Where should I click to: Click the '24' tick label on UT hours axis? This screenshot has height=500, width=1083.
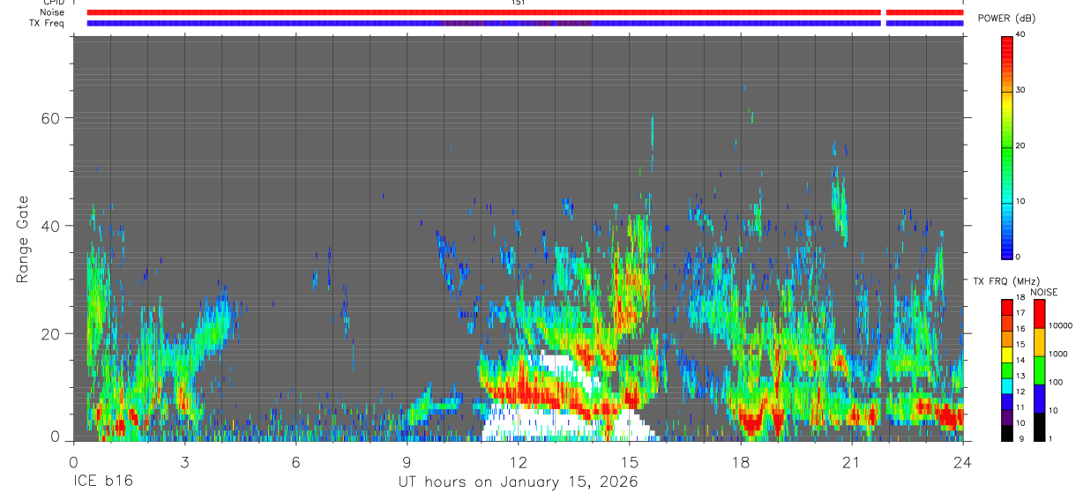(962, 461)
